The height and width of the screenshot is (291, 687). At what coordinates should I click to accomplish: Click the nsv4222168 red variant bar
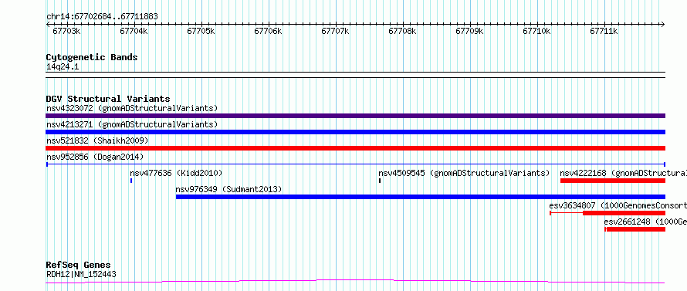click(x=613, y=181)
